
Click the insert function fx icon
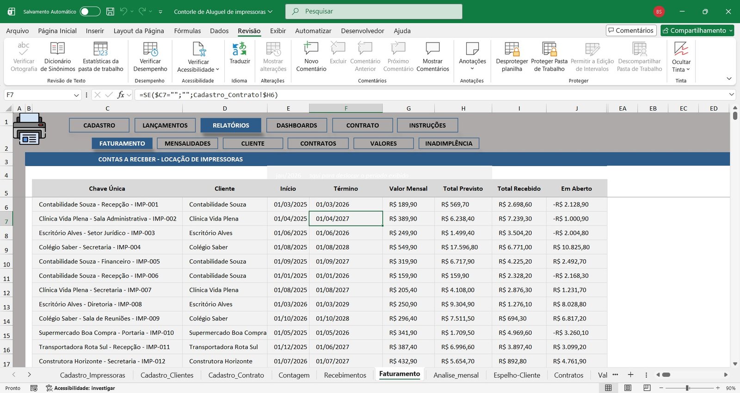tap(121, 95)
